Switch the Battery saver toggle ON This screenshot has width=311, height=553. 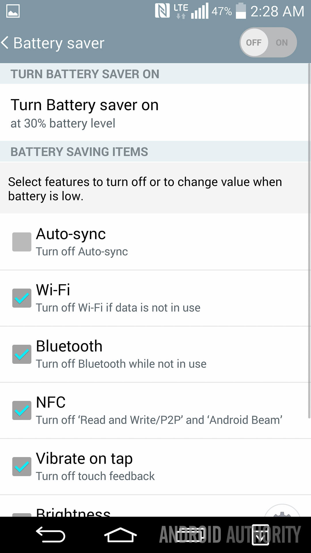pyautogui.click(x=281, y=43)
